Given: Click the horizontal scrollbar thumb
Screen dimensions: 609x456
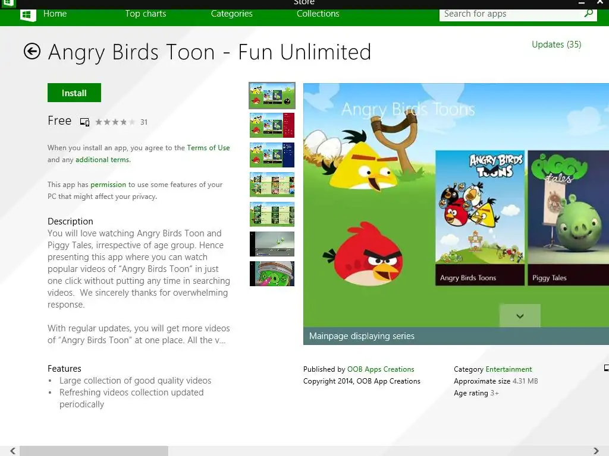Looking at the screenshot, I should coord(94,451).
